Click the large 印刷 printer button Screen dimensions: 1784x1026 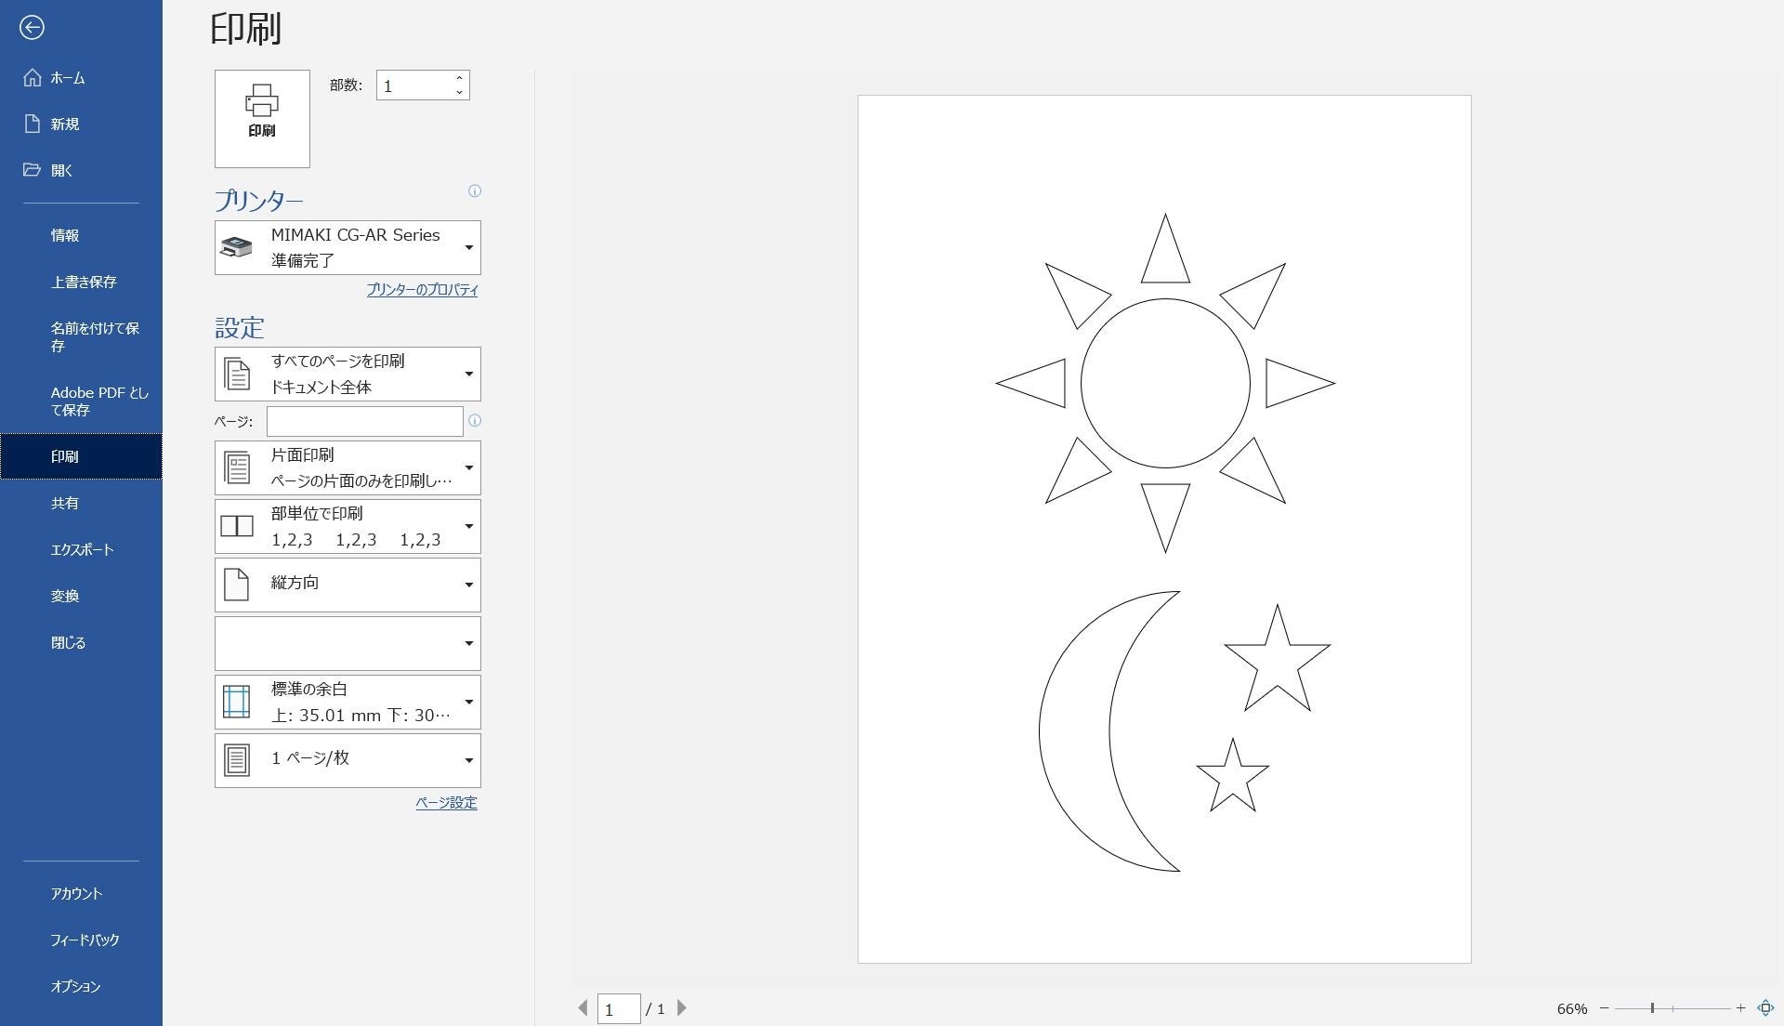click(x=262, y=118)
